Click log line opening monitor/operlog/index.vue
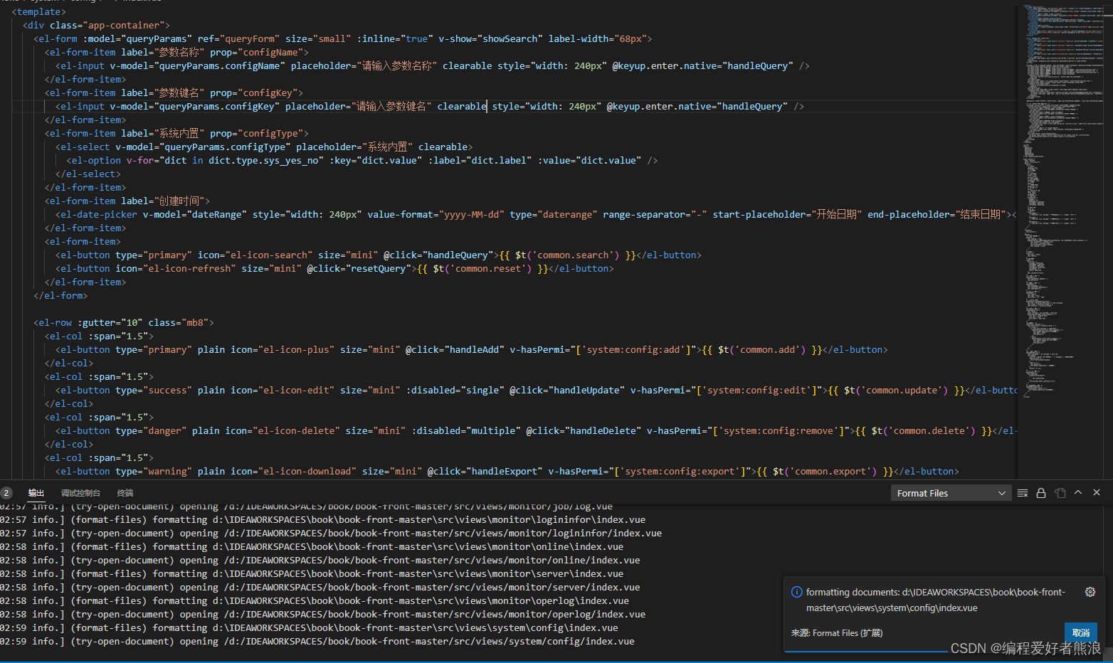This screenshot has width=1113, height=663. click(323, 614)
